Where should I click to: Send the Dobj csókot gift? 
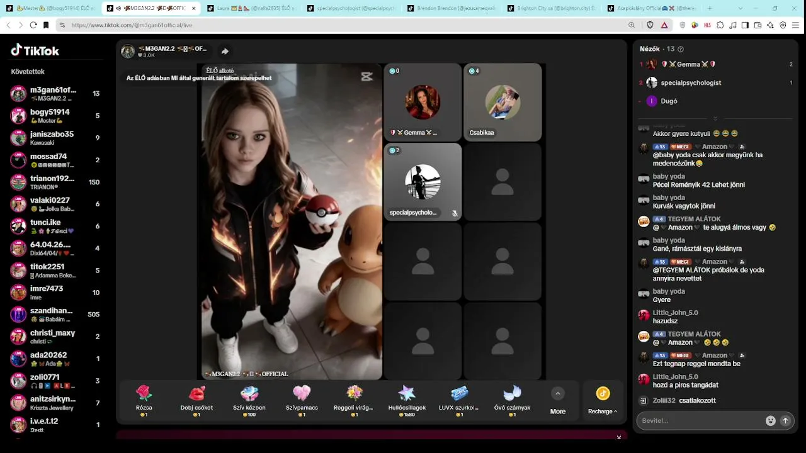[x=196, y=401]
